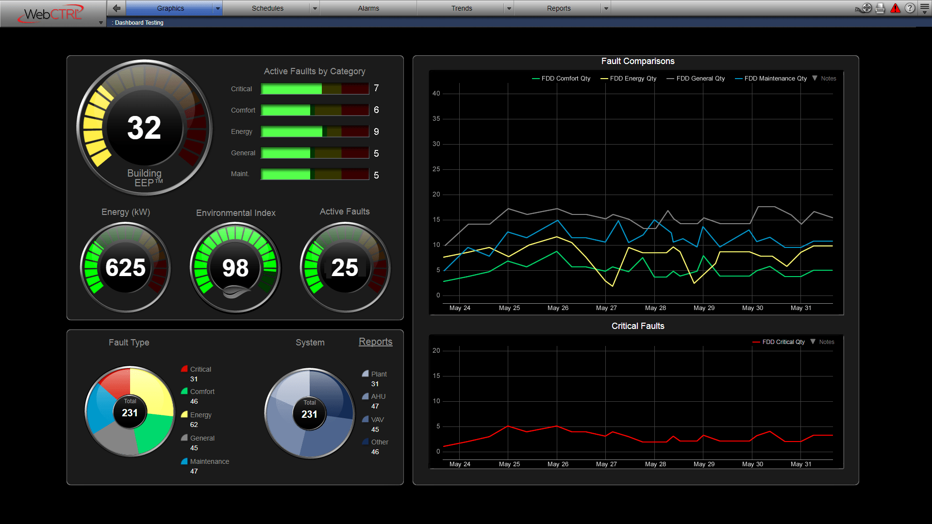Click the Building EEP gauge

click(x=144, y=127)
